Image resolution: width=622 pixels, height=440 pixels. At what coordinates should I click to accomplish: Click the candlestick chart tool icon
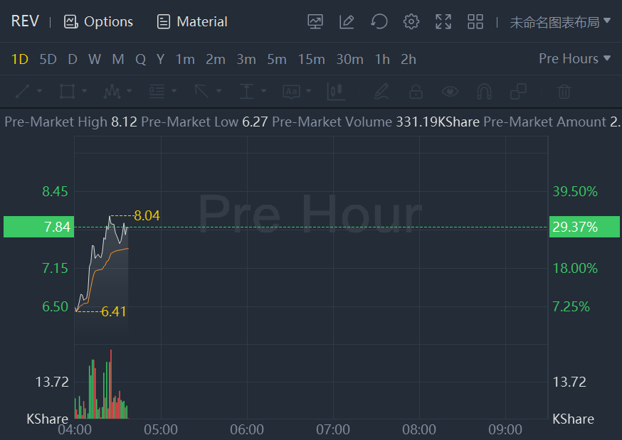pyautogui.click(x=335, y=92)
